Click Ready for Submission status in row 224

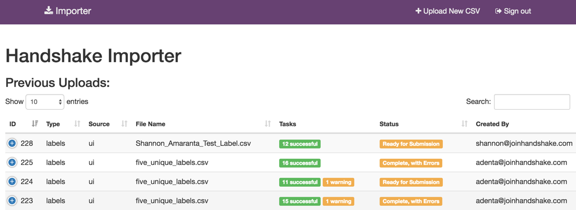tap(411, 182)
